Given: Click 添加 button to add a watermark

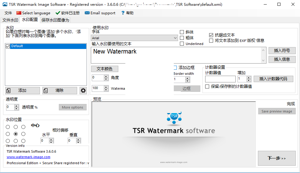Looking at the screenshot, I should click(23, 90).
